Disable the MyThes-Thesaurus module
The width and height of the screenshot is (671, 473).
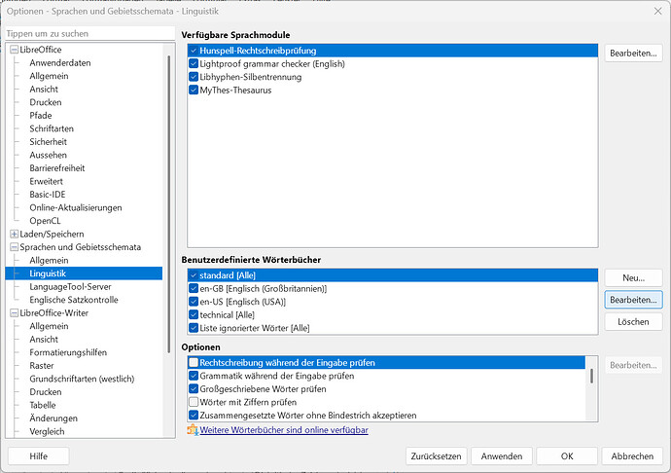click(194, 90)
